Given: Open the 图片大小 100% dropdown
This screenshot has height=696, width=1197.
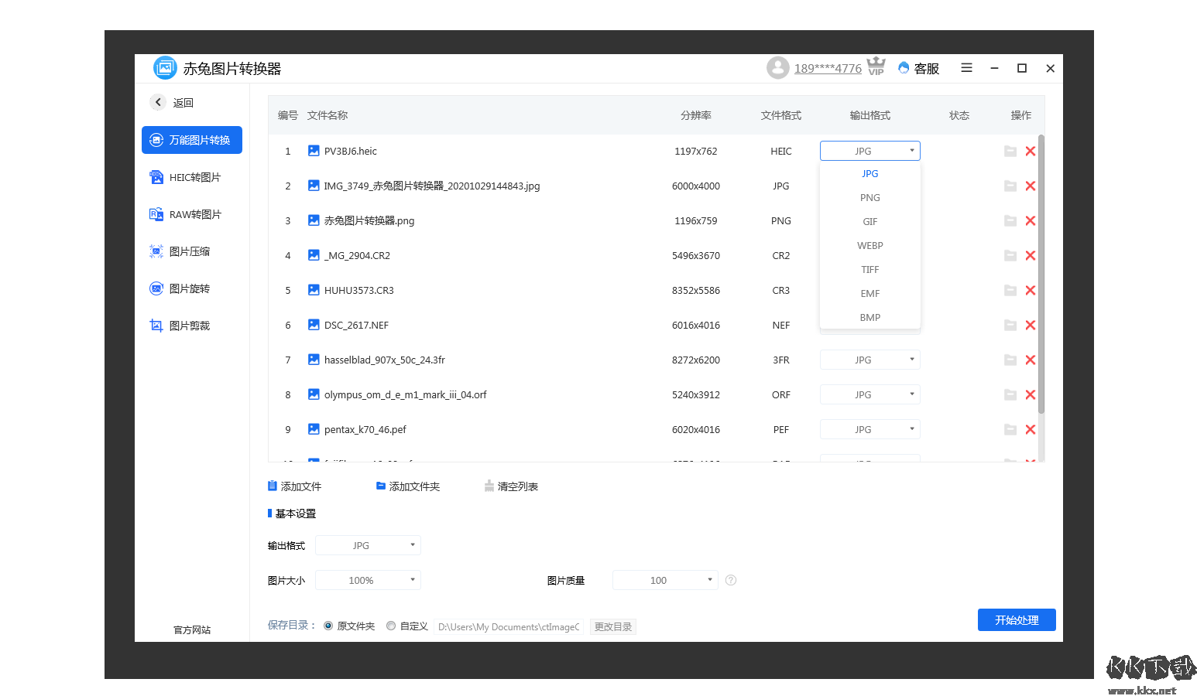Looking at the screenshot, I should tap(368, 580).
